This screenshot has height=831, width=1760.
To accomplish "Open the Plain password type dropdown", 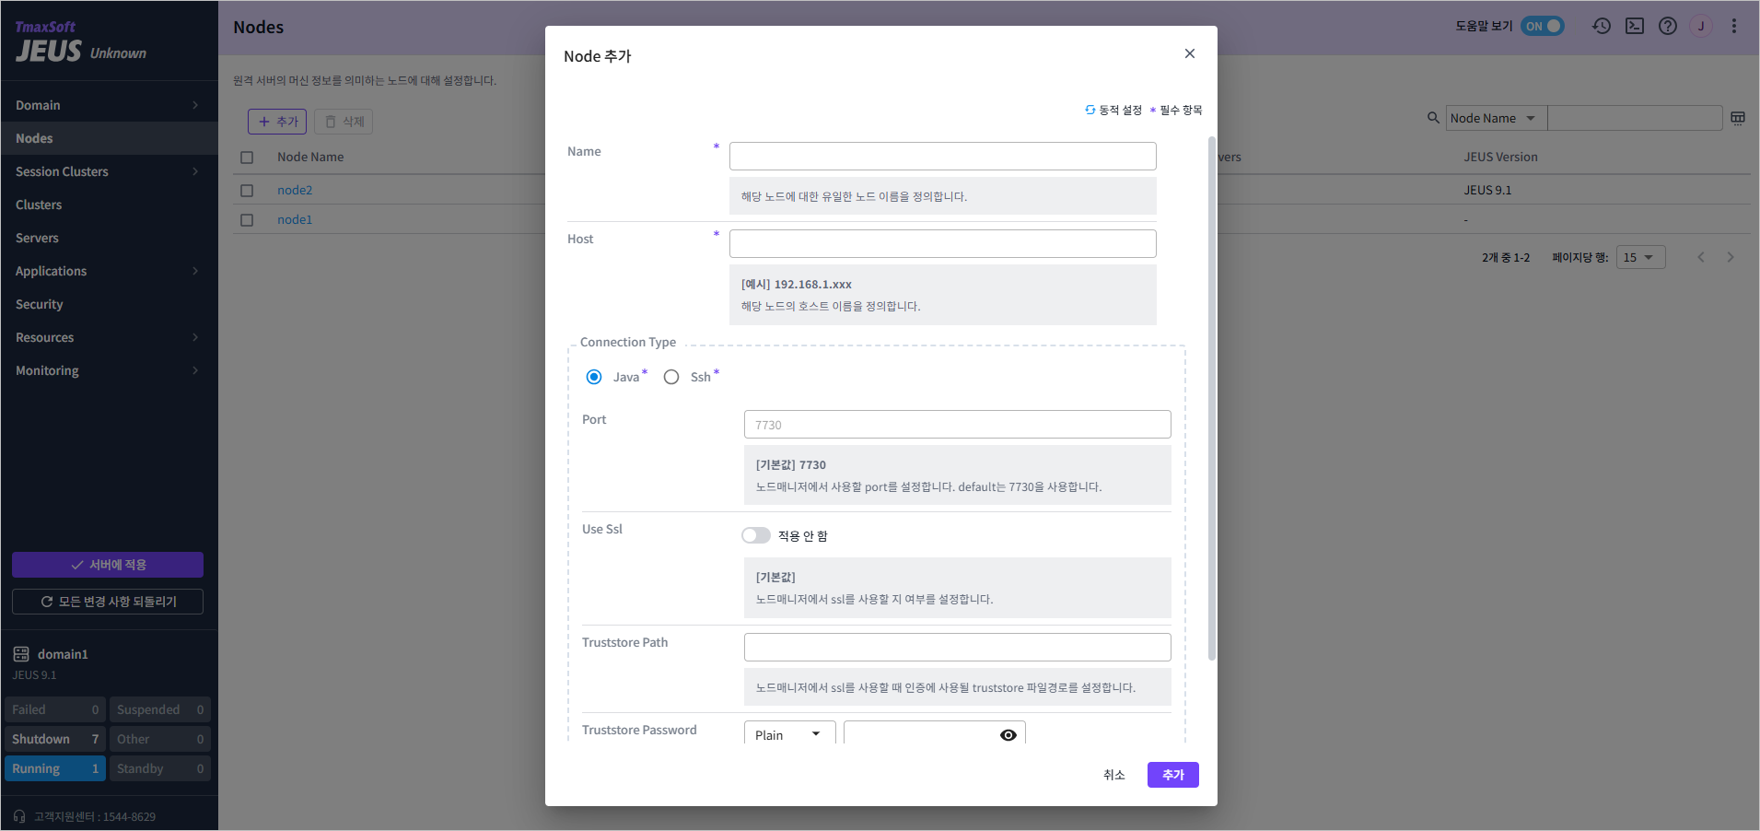I will pos(789,734).
